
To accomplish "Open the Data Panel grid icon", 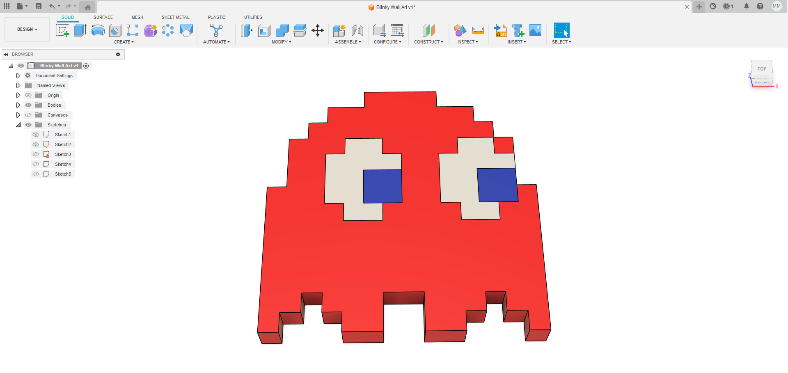I will 7,6.
